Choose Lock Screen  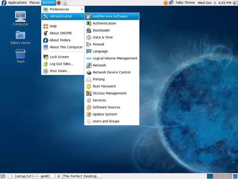tap(63, 57)
